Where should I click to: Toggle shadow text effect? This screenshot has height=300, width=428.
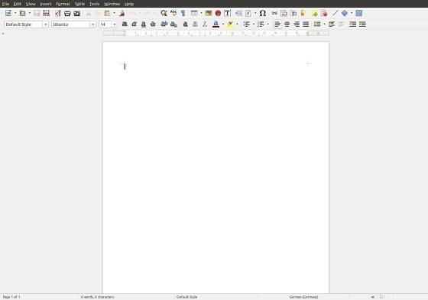coord(185,24)
